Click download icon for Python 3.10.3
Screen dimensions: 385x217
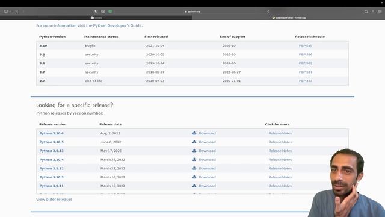194,177
